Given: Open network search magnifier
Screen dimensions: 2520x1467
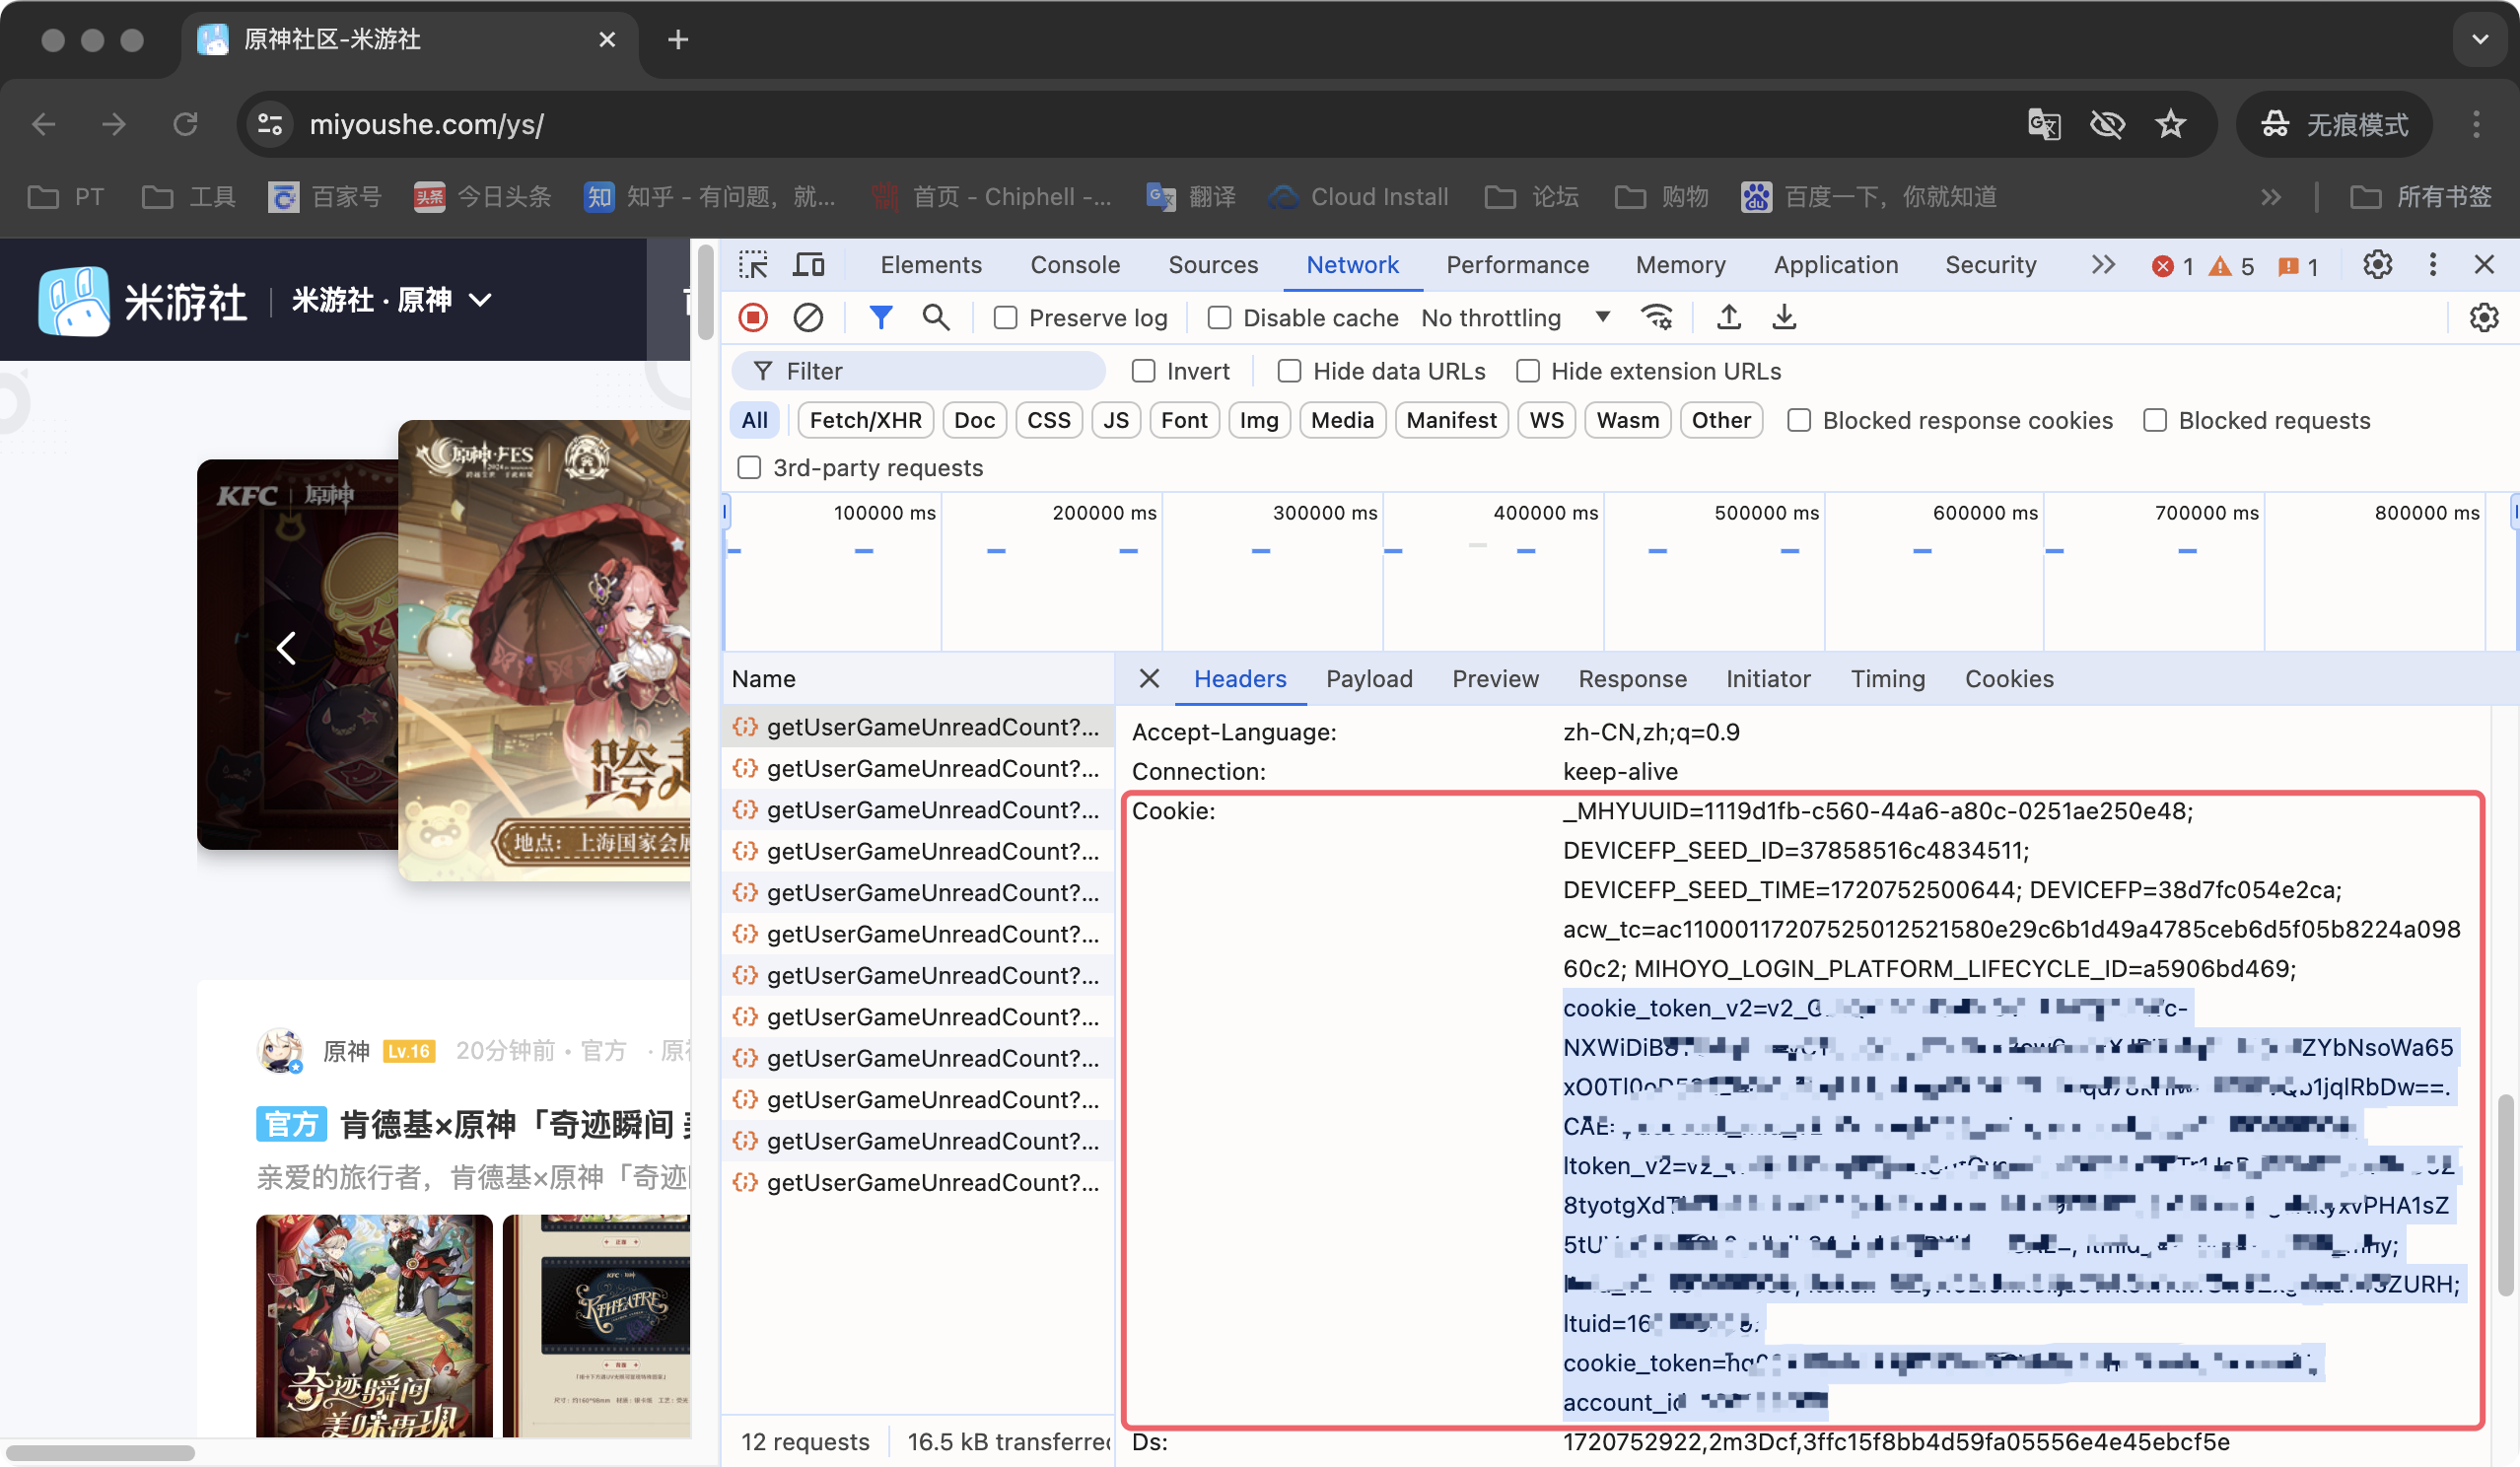Looking at the screenshot, I should 936,318.
